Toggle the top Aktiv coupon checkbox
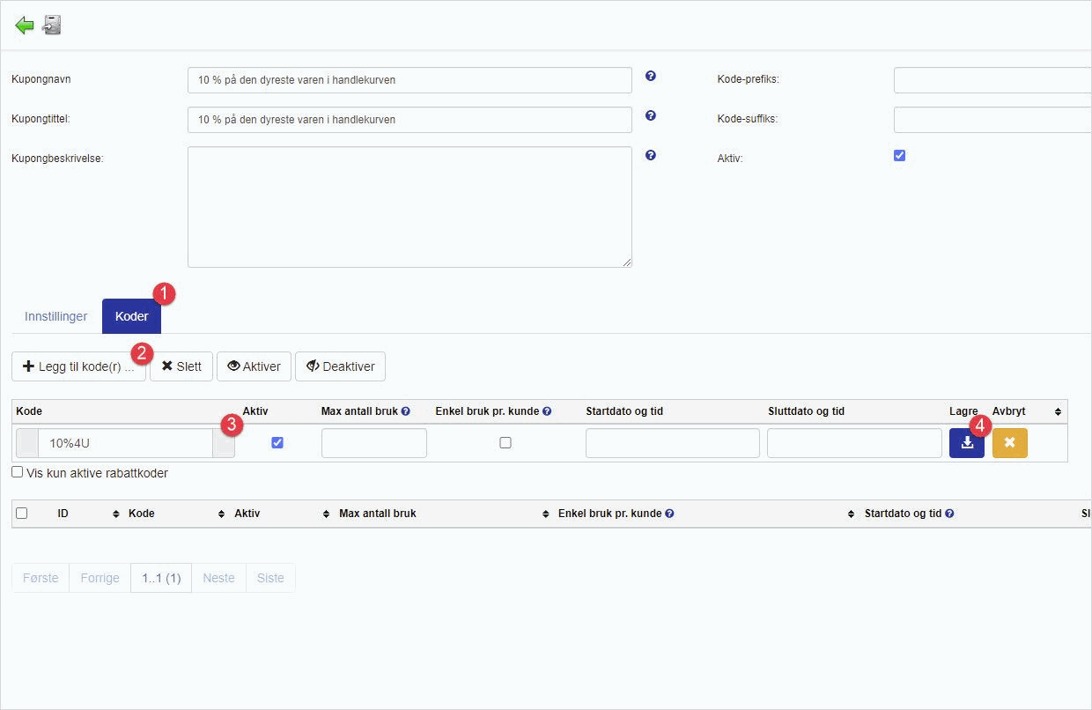1092x710 pixels. (899, 156)
